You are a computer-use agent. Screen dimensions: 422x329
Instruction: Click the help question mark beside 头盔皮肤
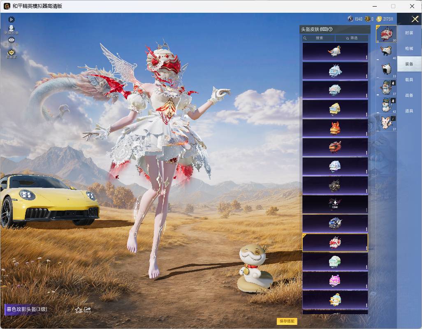tap(331, 29)
